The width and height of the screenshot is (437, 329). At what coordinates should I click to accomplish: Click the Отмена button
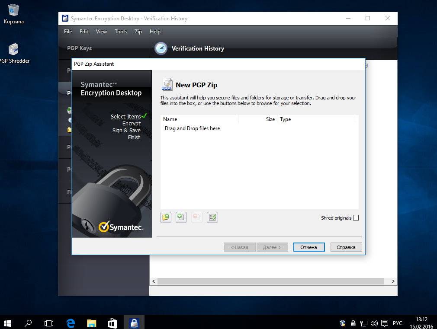tap(309, 247)
